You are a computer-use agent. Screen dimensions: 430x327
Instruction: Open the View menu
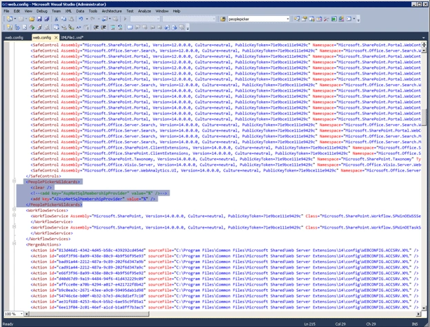[x=28, y=11]
